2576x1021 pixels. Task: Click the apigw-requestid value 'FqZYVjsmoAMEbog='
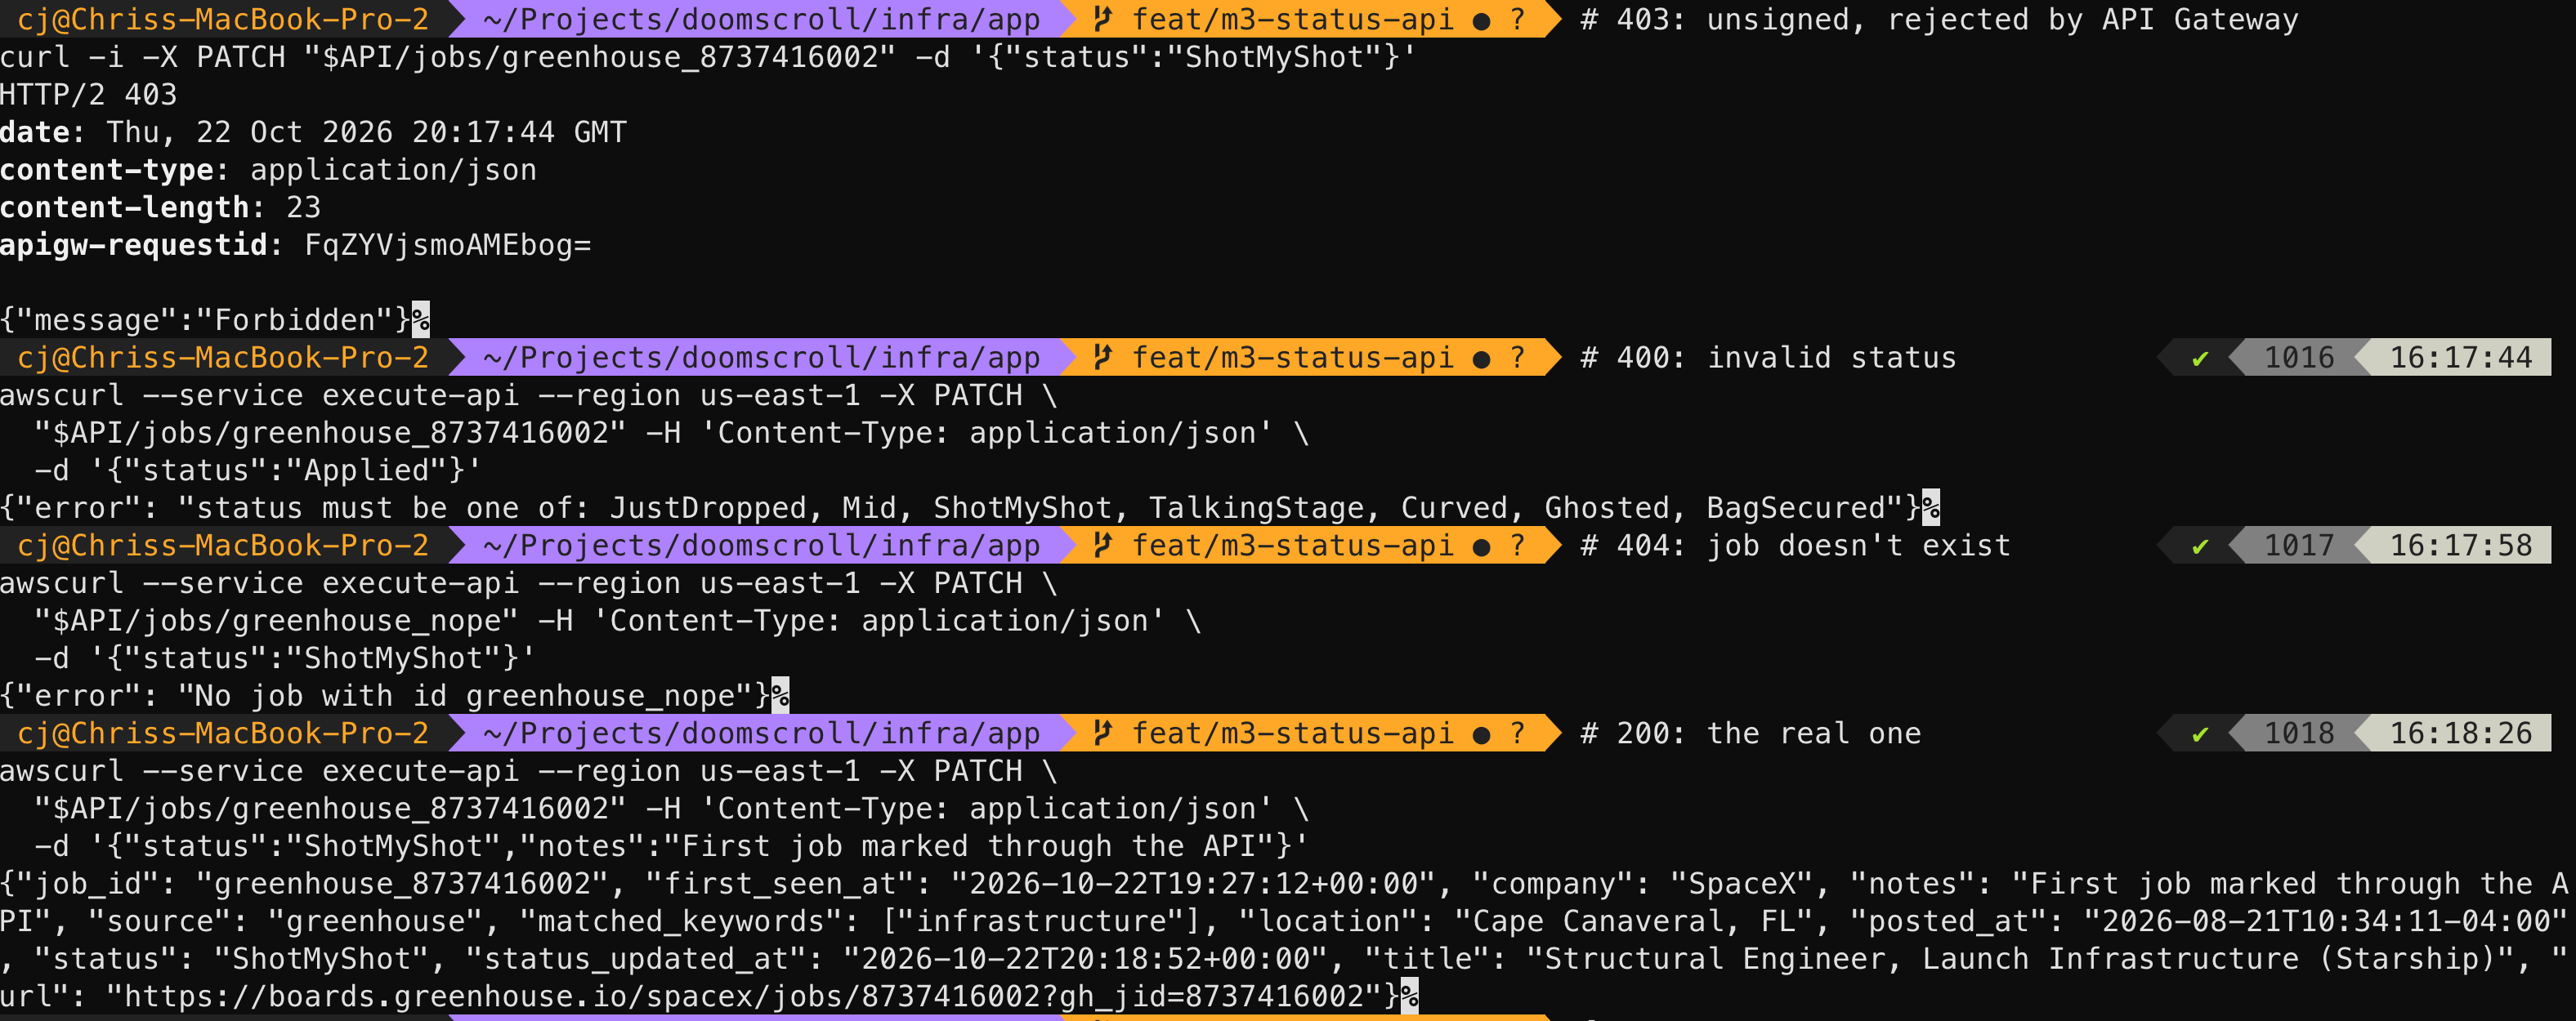[448, 245]
